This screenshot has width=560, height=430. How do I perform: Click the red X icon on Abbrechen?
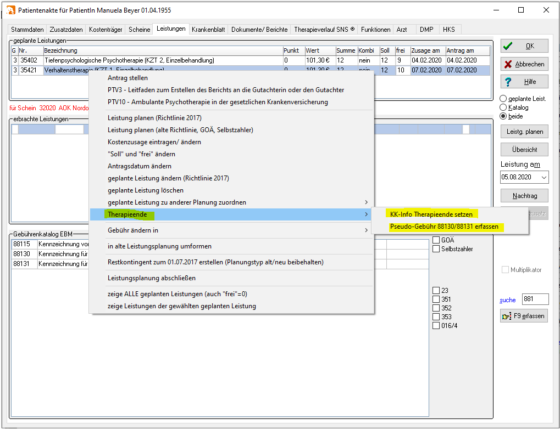tap(507, 64)
